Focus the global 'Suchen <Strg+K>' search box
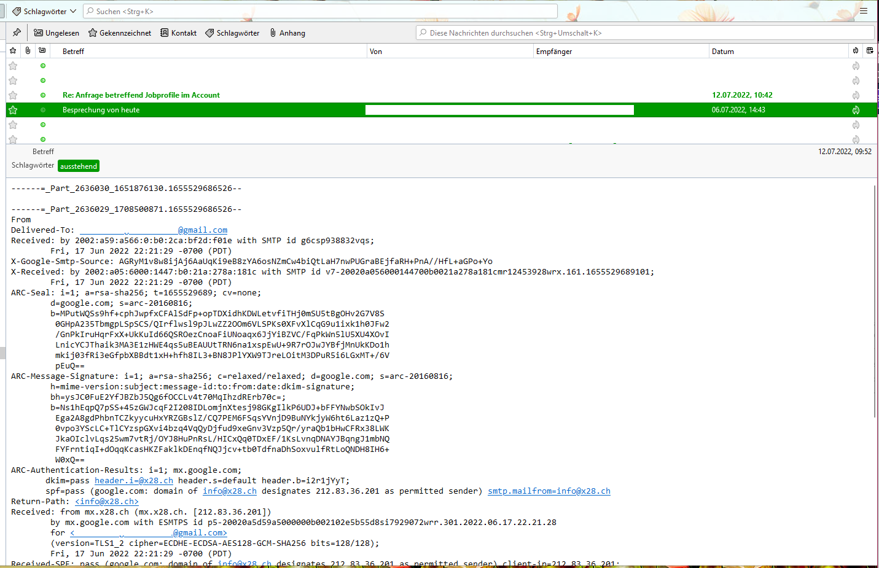Screen dimensions: 879x568 point(320,11)
